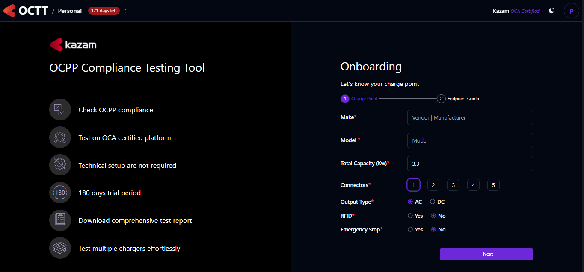Image resolution: width=584 pixels, height=272 pixels.
Task: Click the text 180 days trial period
Action: tap(110, 193)
